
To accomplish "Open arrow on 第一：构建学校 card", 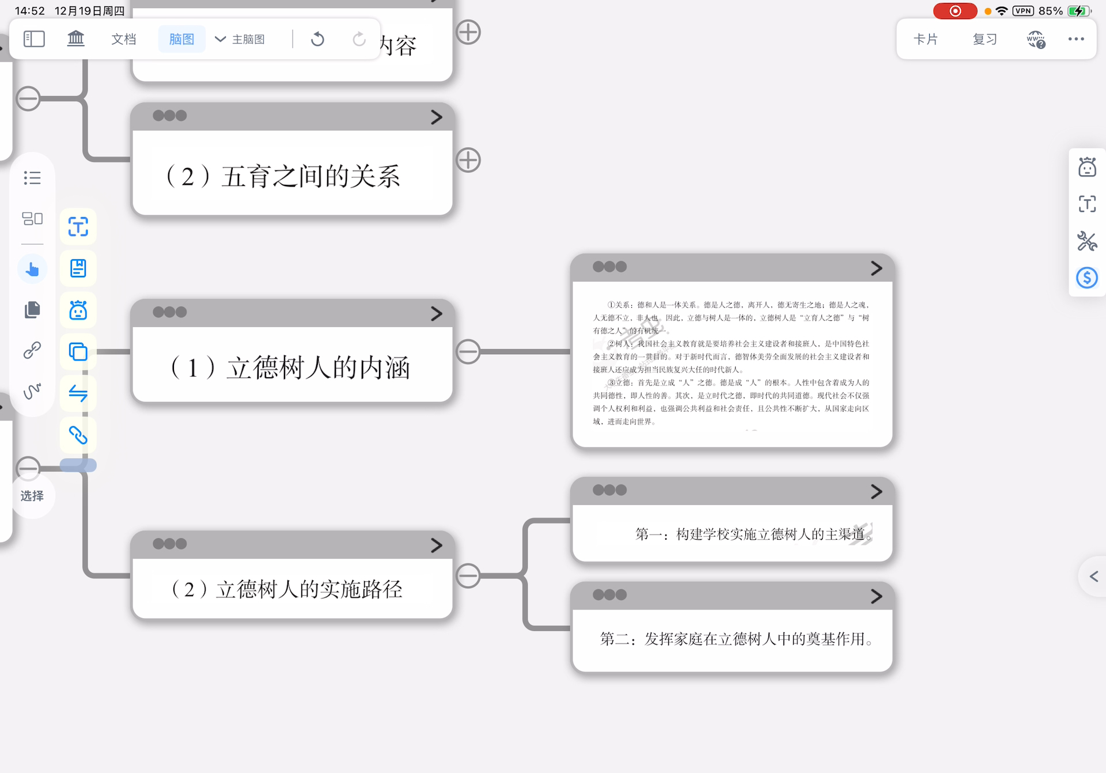I will 876,491.
